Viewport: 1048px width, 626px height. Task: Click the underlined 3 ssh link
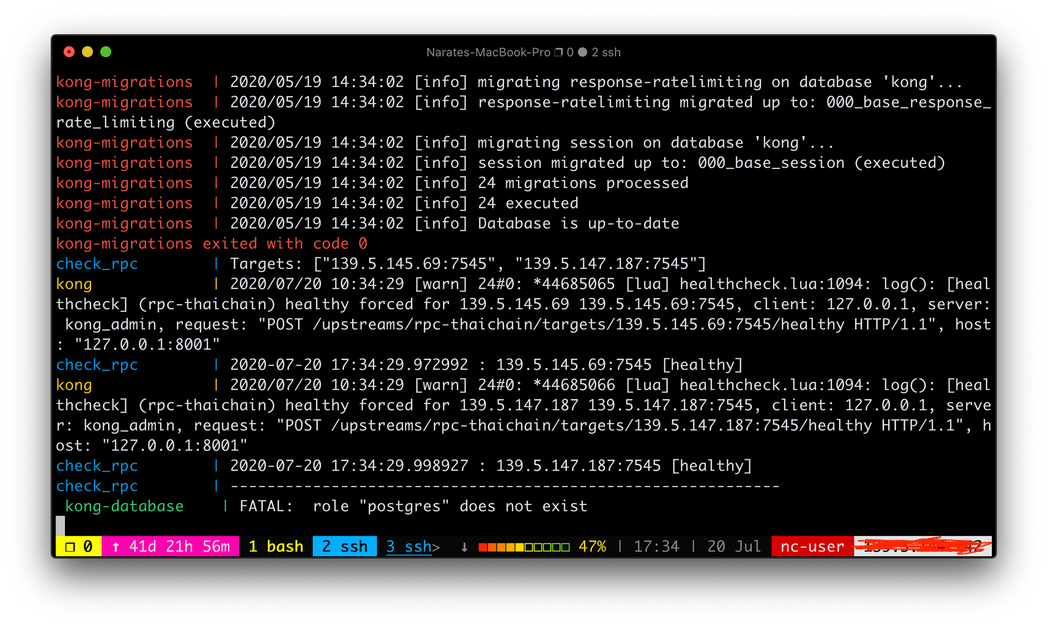(x=409, y=546)
